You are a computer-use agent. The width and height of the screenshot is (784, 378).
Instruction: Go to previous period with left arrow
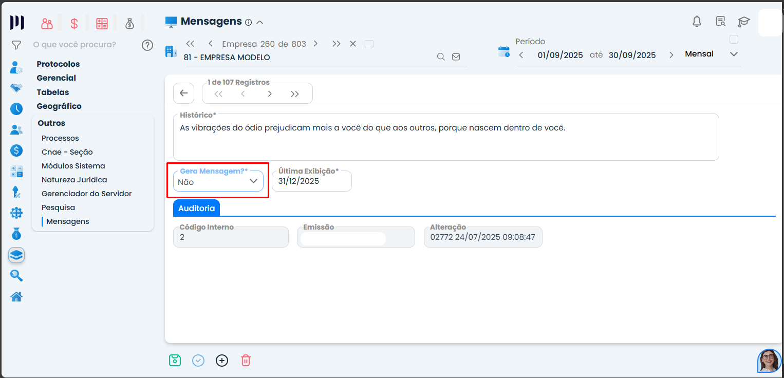521,55
